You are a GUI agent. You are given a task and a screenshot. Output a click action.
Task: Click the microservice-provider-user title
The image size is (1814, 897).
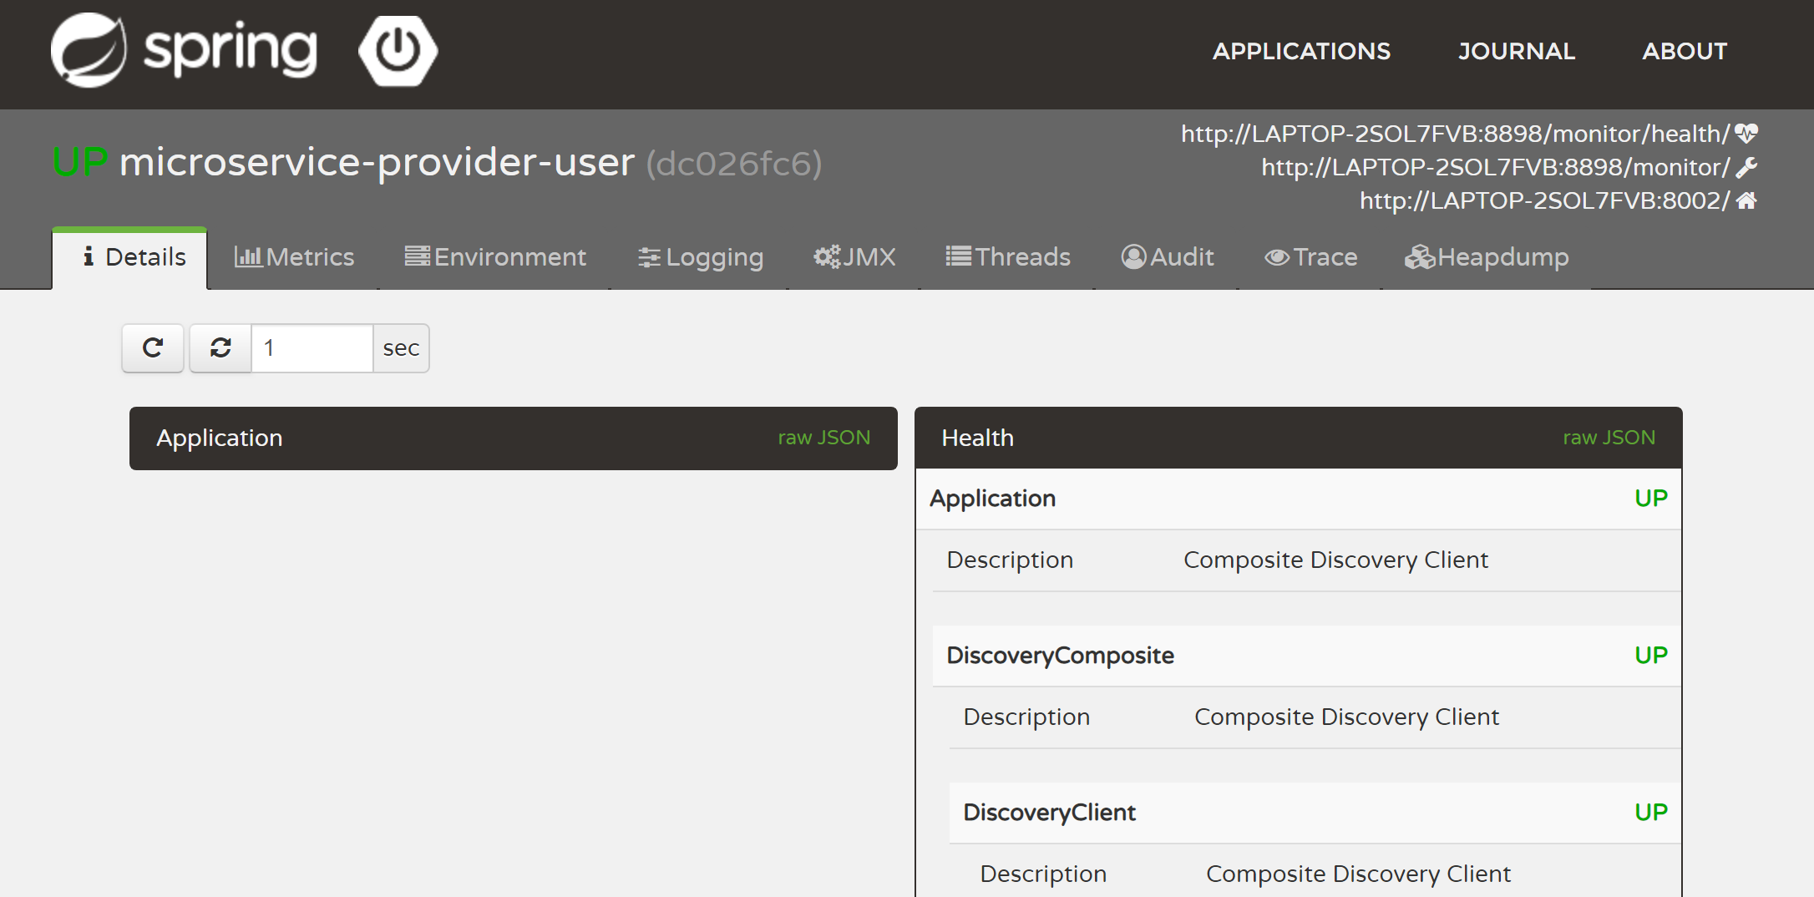point(377,162)
